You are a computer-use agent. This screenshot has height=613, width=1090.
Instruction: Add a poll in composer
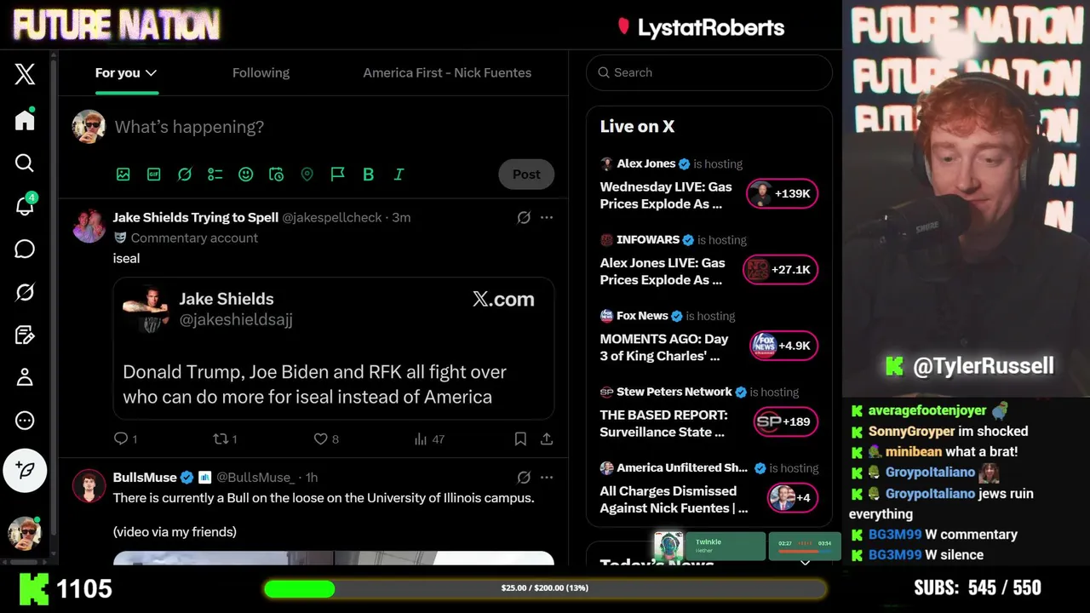(x=215, y=175)
